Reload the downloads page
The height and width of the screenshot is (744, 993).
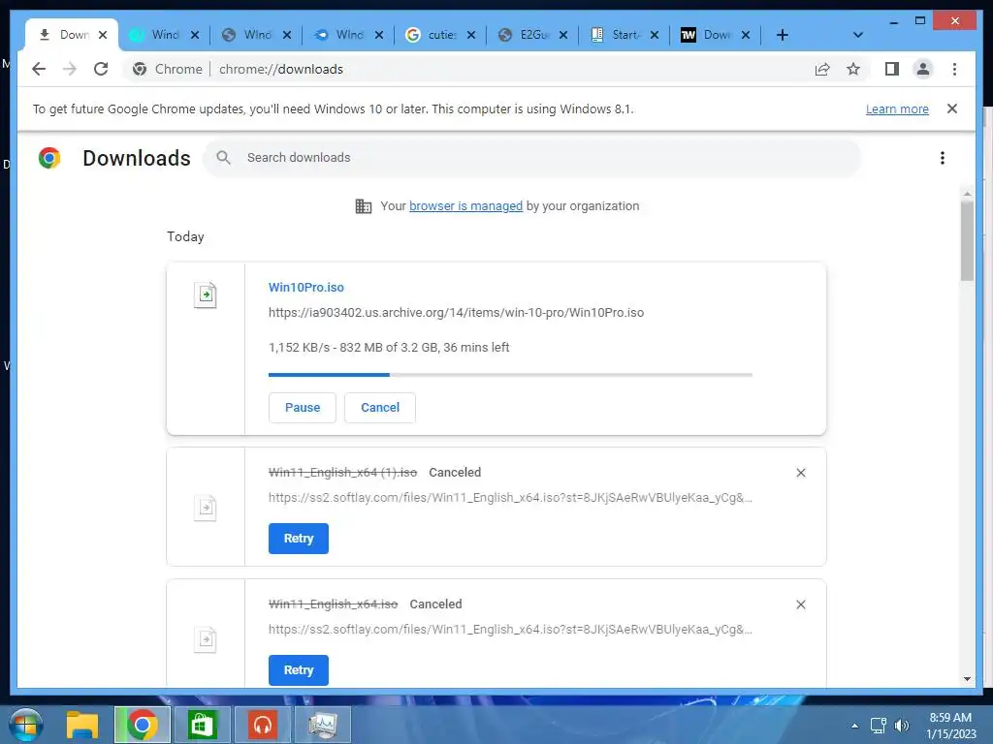click(101, 69)
